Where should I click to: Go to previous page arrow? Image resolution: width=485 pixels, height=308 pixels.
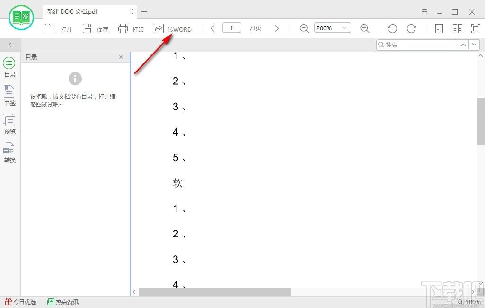tap(212, 28)
